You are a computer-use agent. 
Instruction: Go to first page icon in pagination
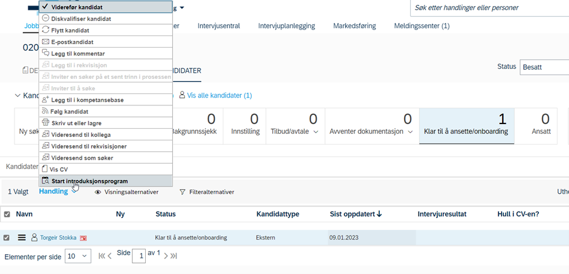102,256
